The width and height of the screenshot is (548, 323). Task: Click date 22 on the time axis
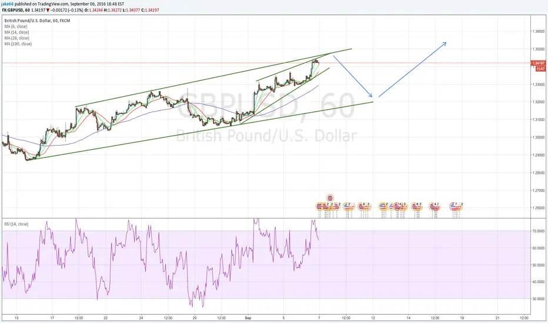[x=106, y=318]
